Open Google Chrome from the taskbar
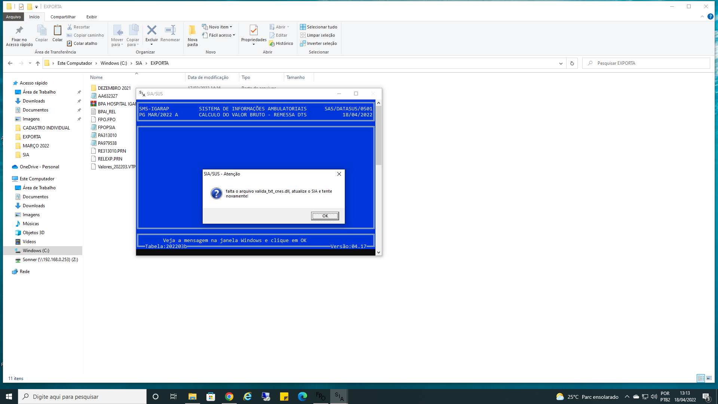Screen dimensions: 718x404 [229, 397]
